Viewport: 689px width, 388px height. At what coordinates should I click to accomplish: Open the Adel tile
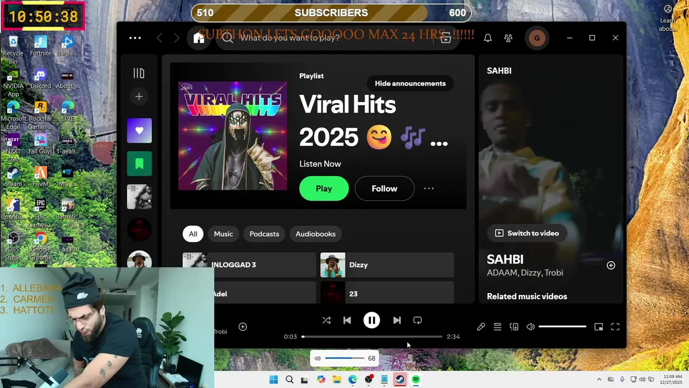[265, 294]
